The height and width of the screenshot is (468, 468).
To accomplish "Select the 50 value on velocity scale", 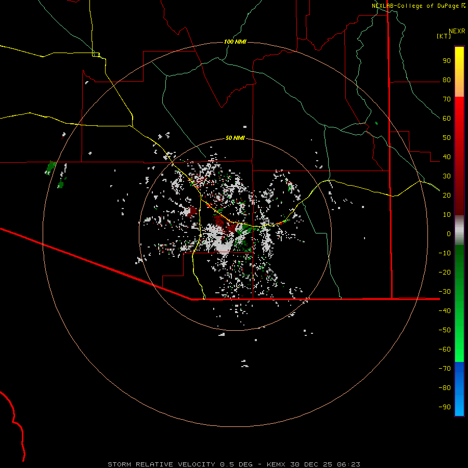I will click(447, 138).
